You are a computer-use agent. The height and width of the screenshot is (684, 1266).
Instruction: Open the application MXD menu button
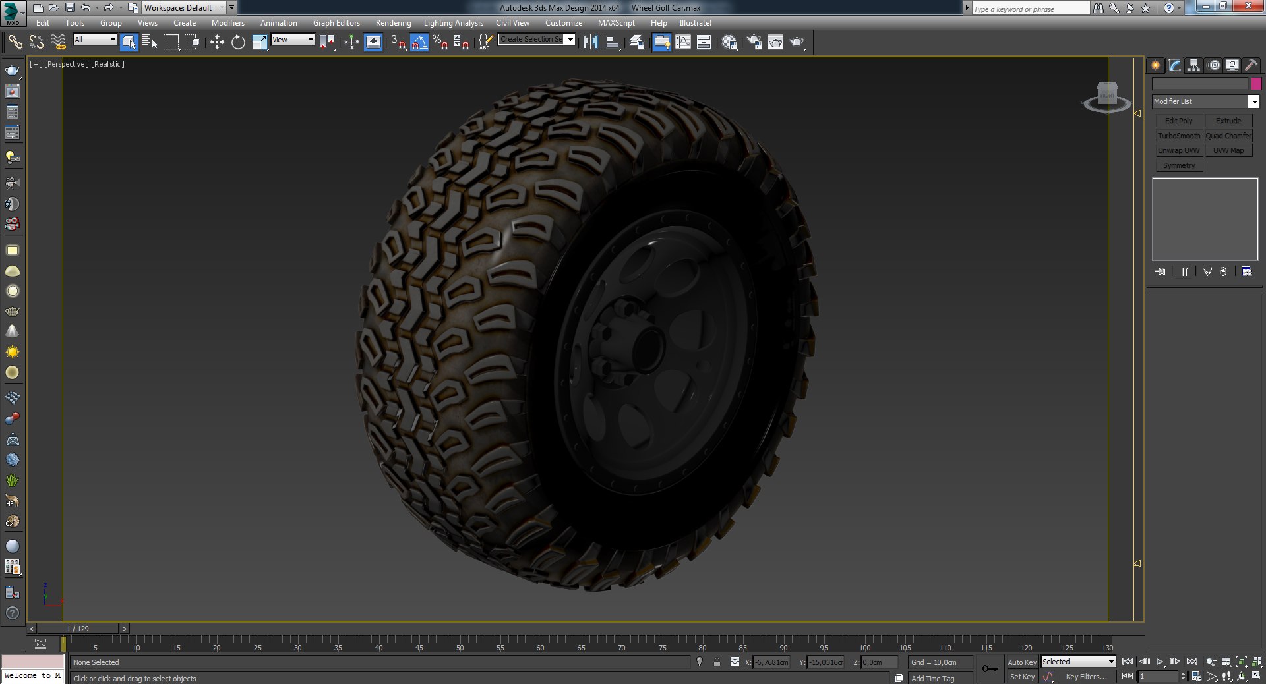pyautogui.click(x=13, y=13)
